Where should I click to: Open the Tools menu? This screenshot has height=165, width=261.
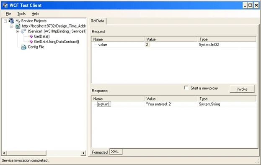[21, 14]
